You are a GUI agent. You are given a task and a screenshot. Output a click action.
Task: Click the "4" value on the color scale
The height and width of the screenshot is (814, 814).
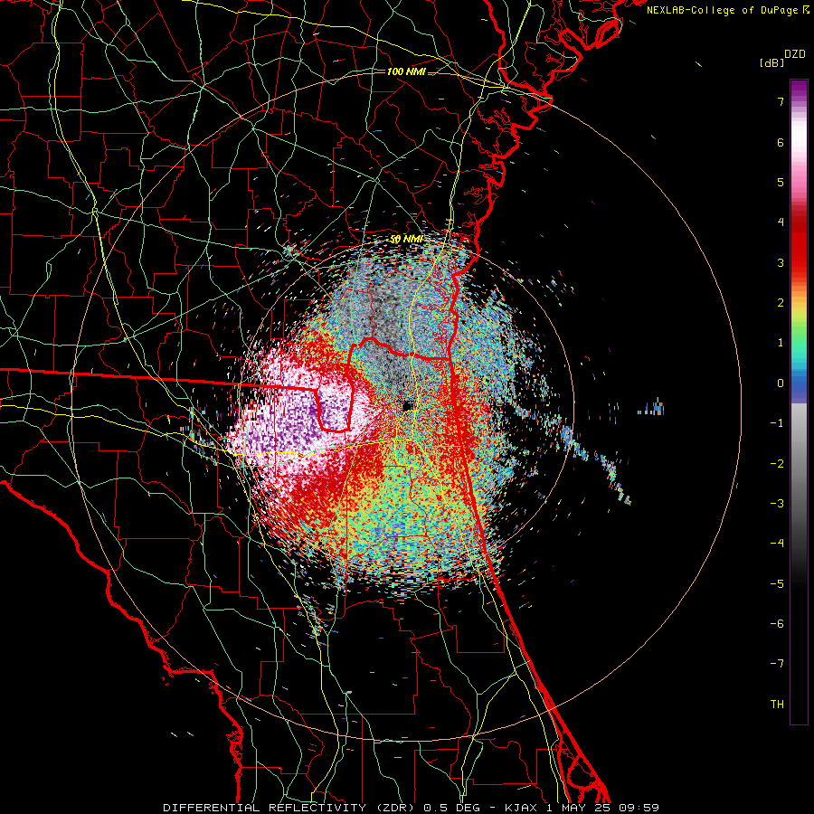pos(781,222)
